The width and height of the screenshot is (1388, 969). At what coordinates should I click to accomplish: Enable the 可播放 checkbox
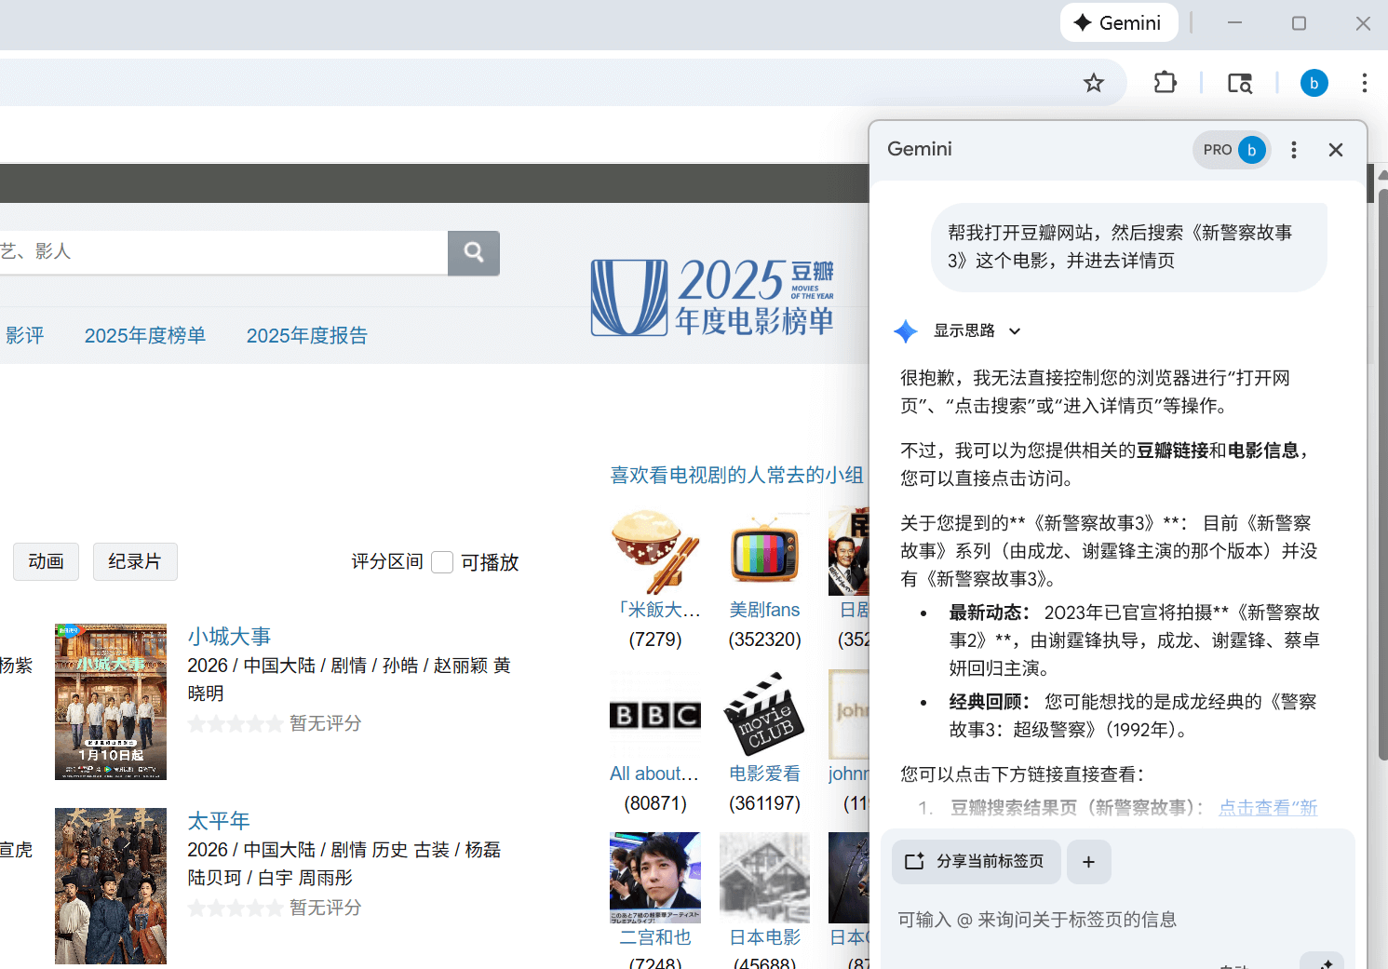pos(443,562)
